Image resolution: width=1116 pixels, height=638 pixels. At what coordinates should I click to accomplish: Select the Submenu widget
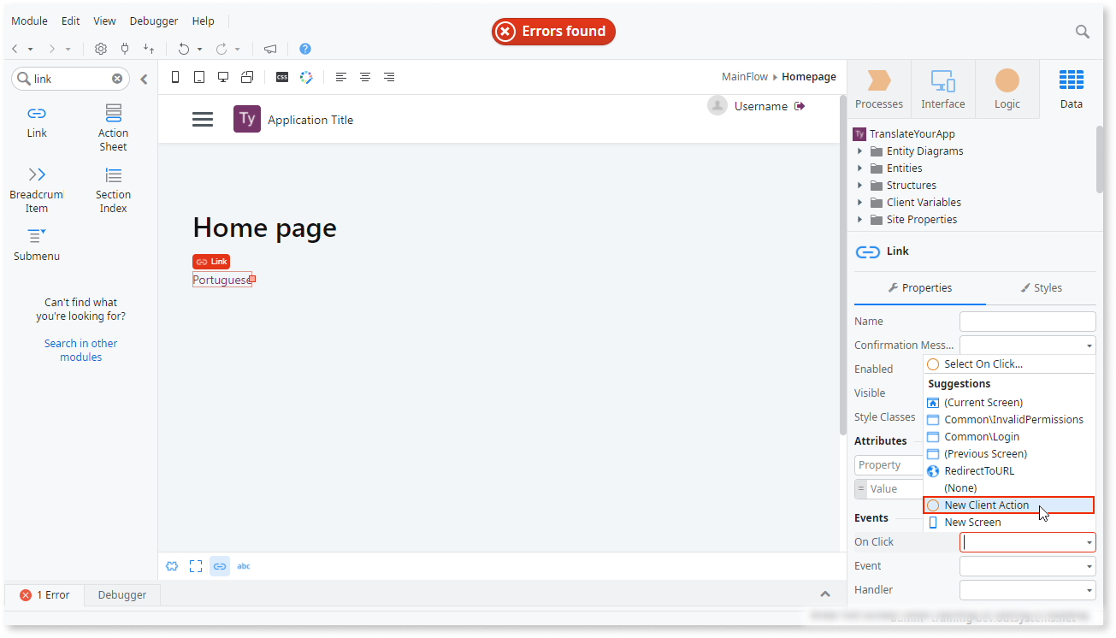(x=36, y=244)
